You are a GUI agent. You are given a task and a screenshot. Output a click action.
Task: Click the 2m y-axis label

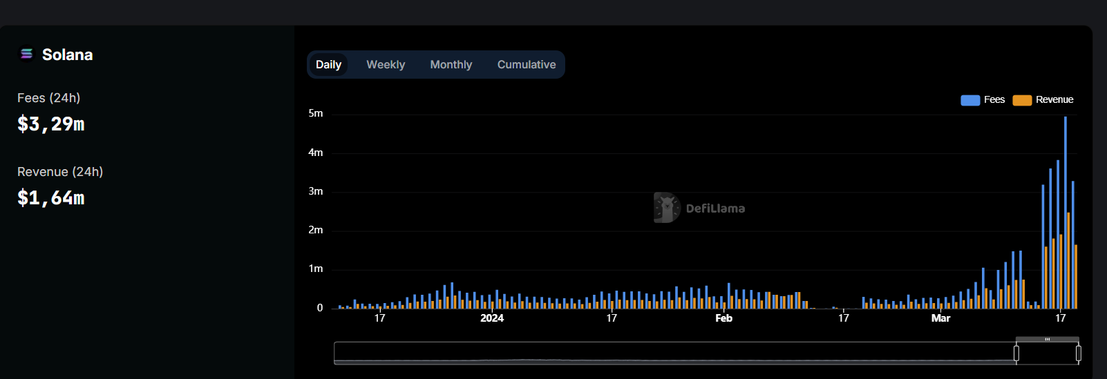(316, 230)
